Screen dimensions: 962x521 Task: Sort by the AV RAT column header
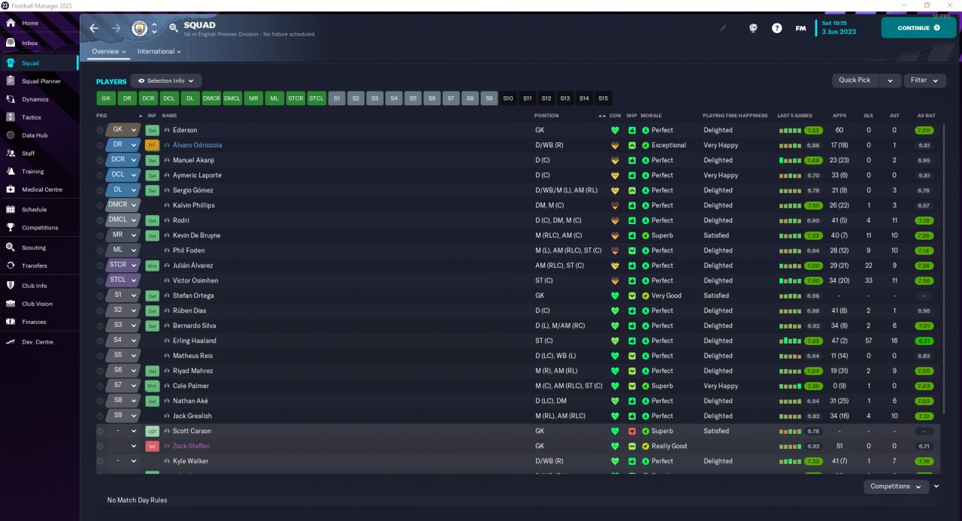click(x=926, y=116)
